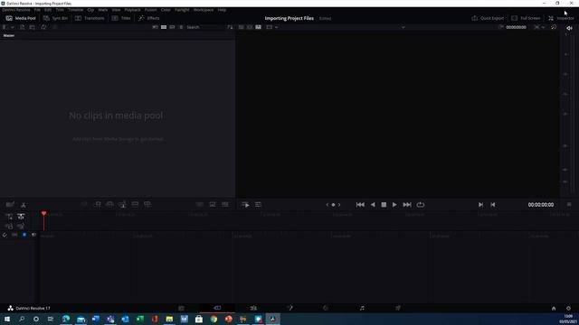Switch to the Titles panel
Screen dimensions: 579x325
pyautogui.click(x=121, y=18)
